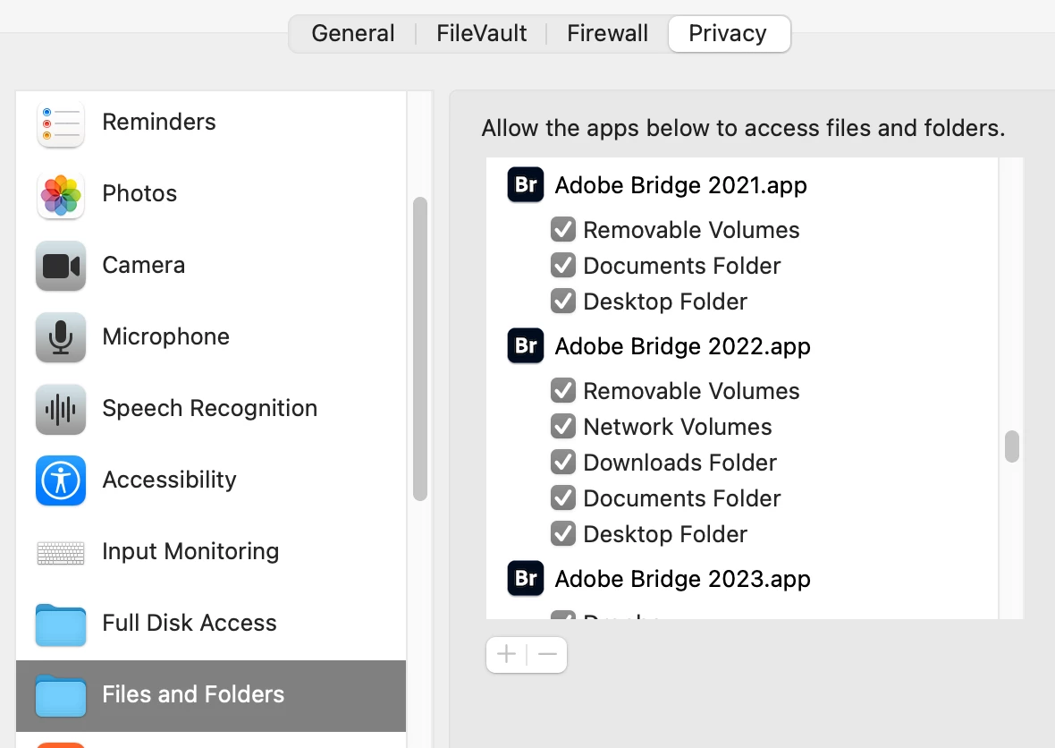This screenshot has width=1055, height=748.
Task: Uncheck Removable Volumes for Bridge 2021
Action: tap(563, 230)
